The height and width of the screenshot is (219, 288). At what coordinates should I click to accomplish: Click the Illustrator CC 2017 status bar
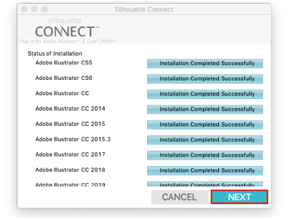pyautogui.click(x=205, y=155)
